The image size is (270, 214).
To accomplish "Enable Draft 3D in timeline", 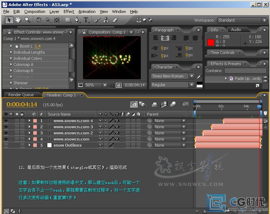I will point(143,104).
